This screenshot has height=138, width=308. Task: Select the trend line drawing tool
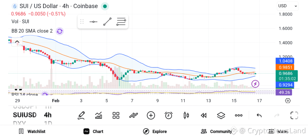(x=107, y=22)
